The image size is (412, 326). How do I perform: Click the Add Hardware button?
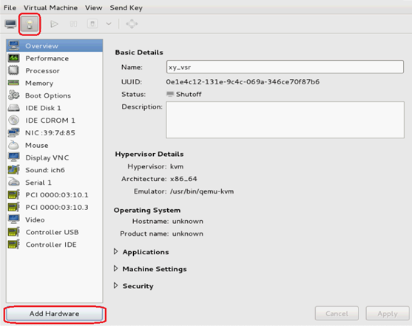[x=55, y=314]
